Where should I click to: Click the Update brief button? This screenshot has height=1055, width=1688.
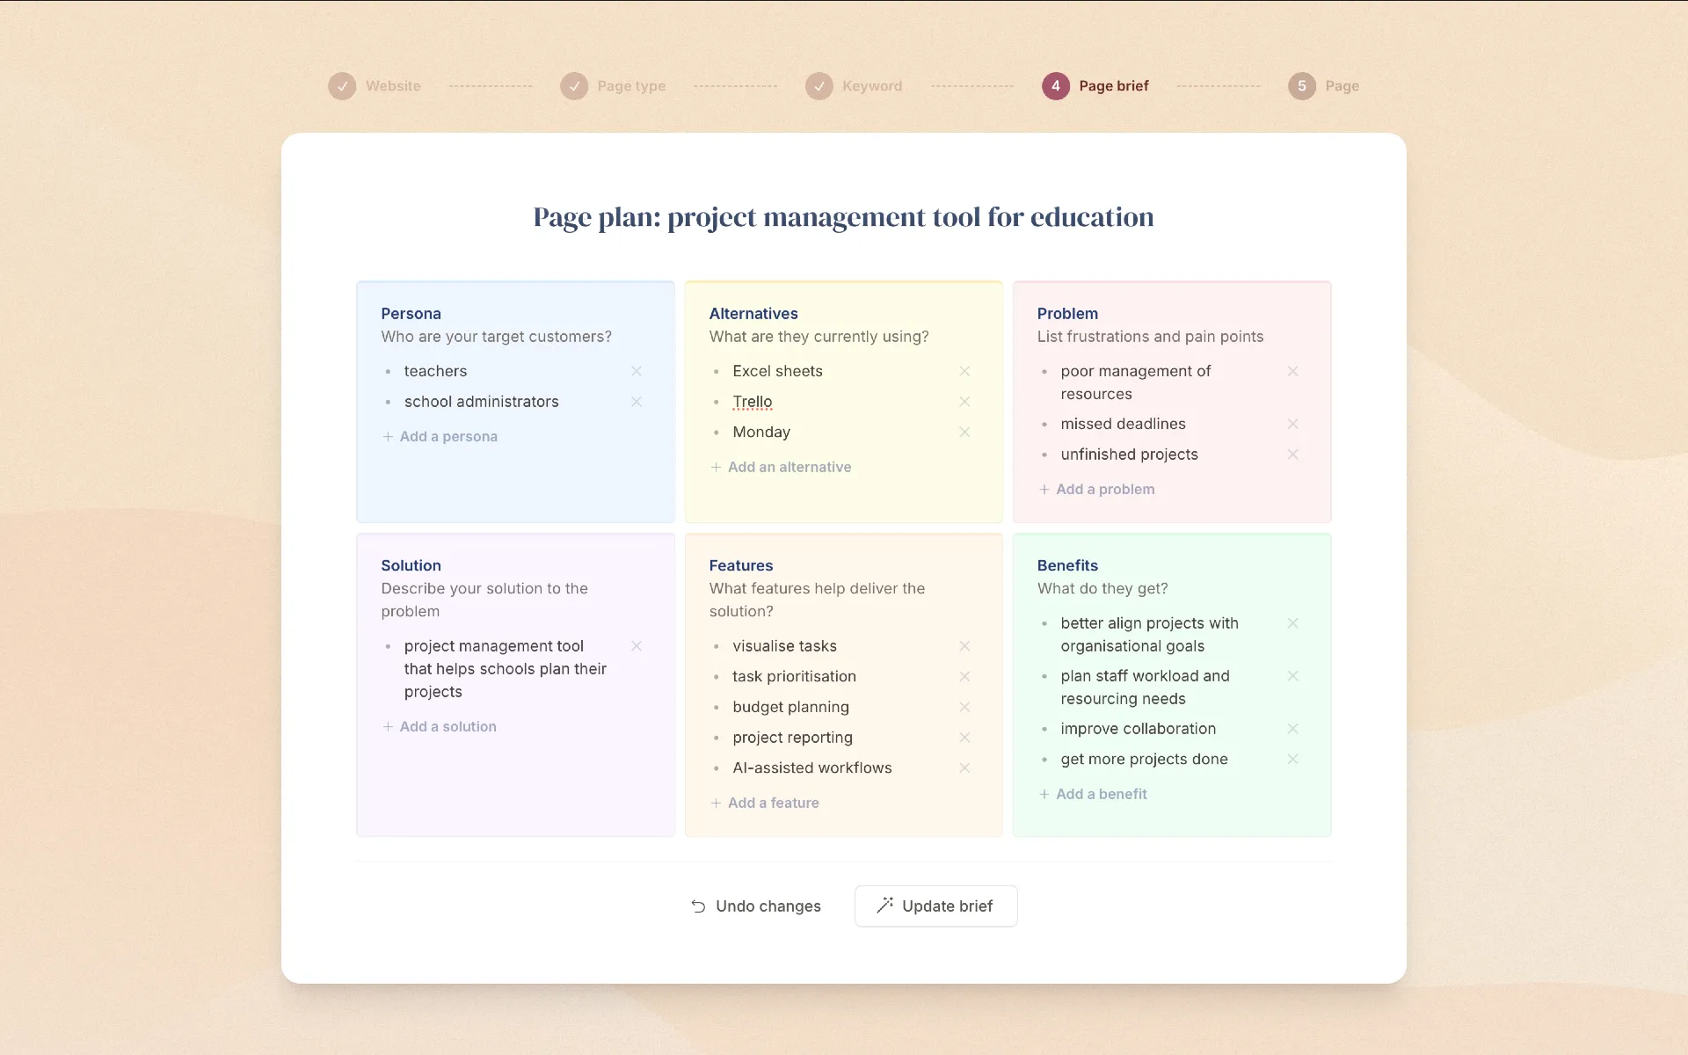click(x=934, y=906)
